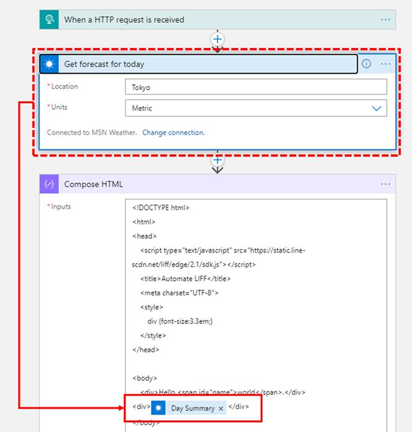Click the Automate LIFF title line
The image size is (412, 432).
pyautogui.click(x=186, y=279)
